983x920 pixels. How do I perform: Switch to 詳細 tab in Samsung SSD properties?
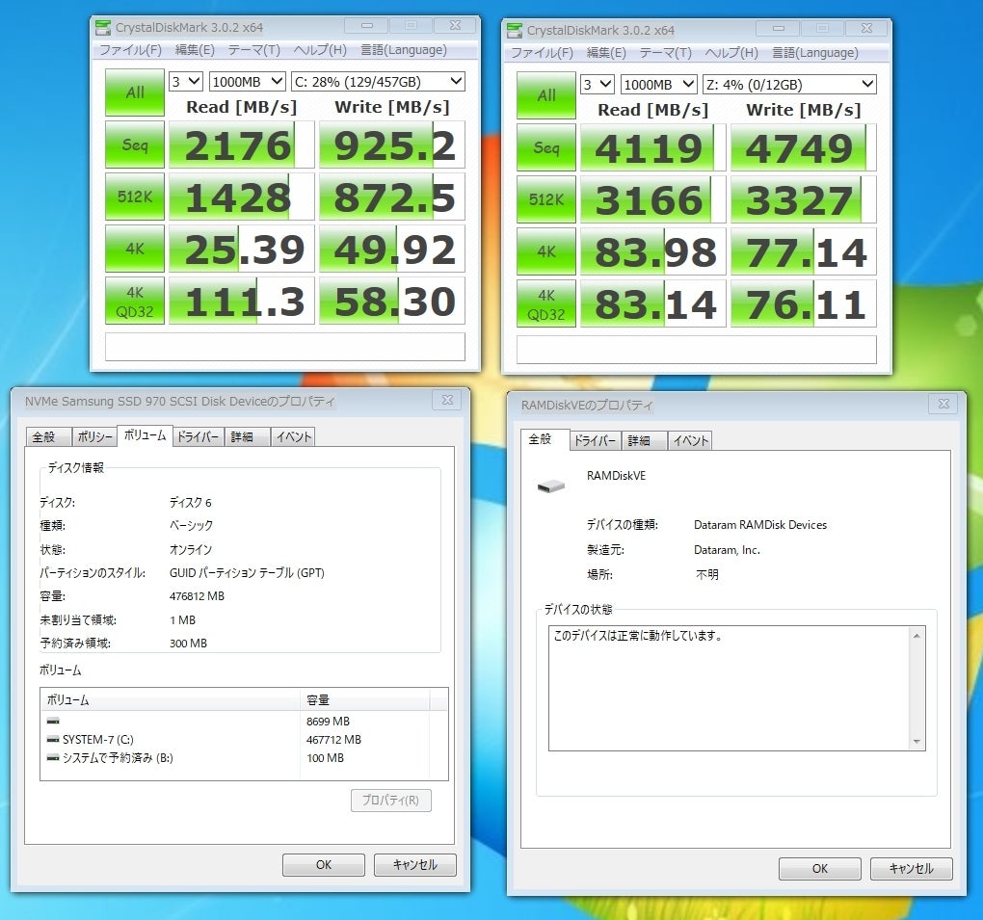pos(247,436)
